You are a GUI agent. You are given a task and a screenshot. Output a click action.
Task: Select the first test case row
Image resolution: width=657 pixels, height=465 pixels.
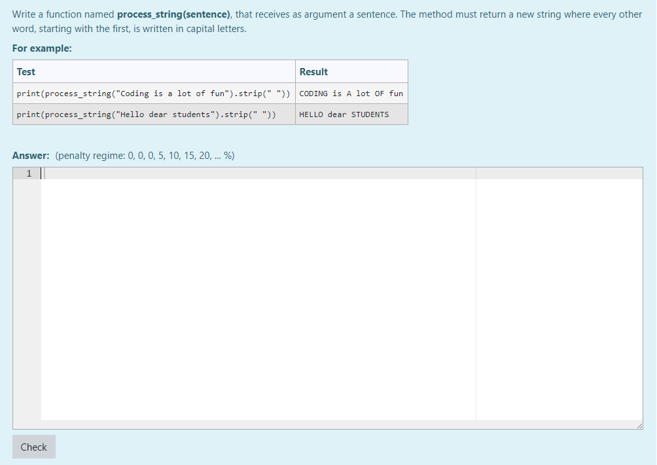tap(154, 93)
